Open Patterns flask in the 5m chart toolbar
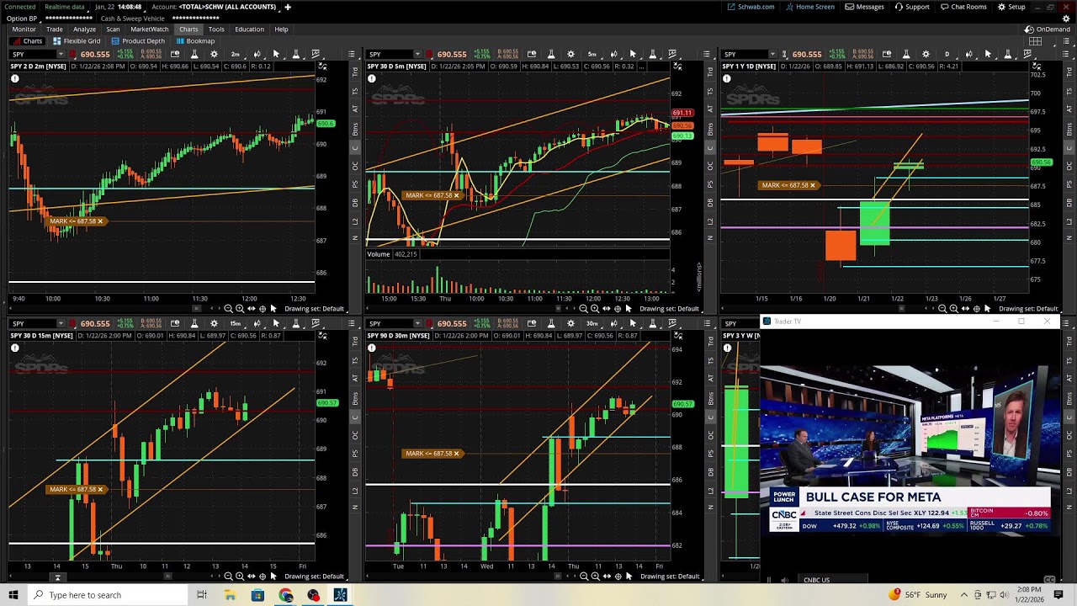The image size is (1077, 606). tap(653, 54)
